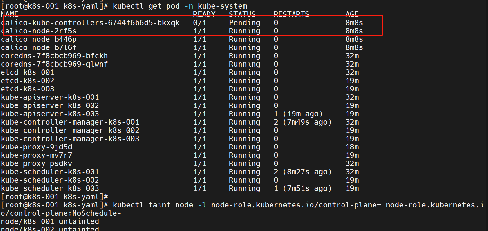Click kube-scheduler-k8s-002 pod name
The image size is (488, 231).
(x=50, y=180)
